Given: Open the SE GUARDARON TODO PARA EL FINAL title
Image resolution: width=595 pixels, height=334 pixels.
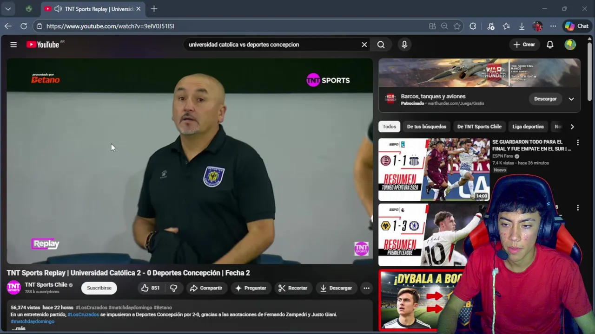Looking at the screenshot, I should 531,145.
